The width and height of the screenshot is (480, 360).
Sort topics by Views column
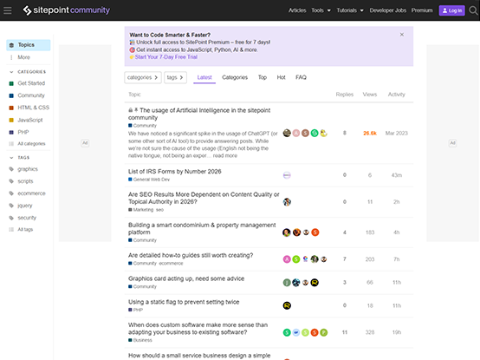[370, 95]
